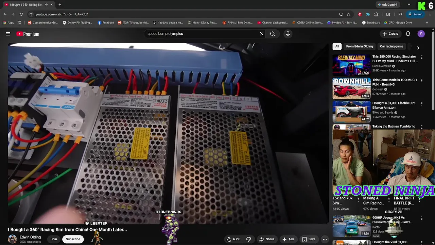
Task: Open options for $80,000 Racing Simulator video
Action: coord(422,57)
